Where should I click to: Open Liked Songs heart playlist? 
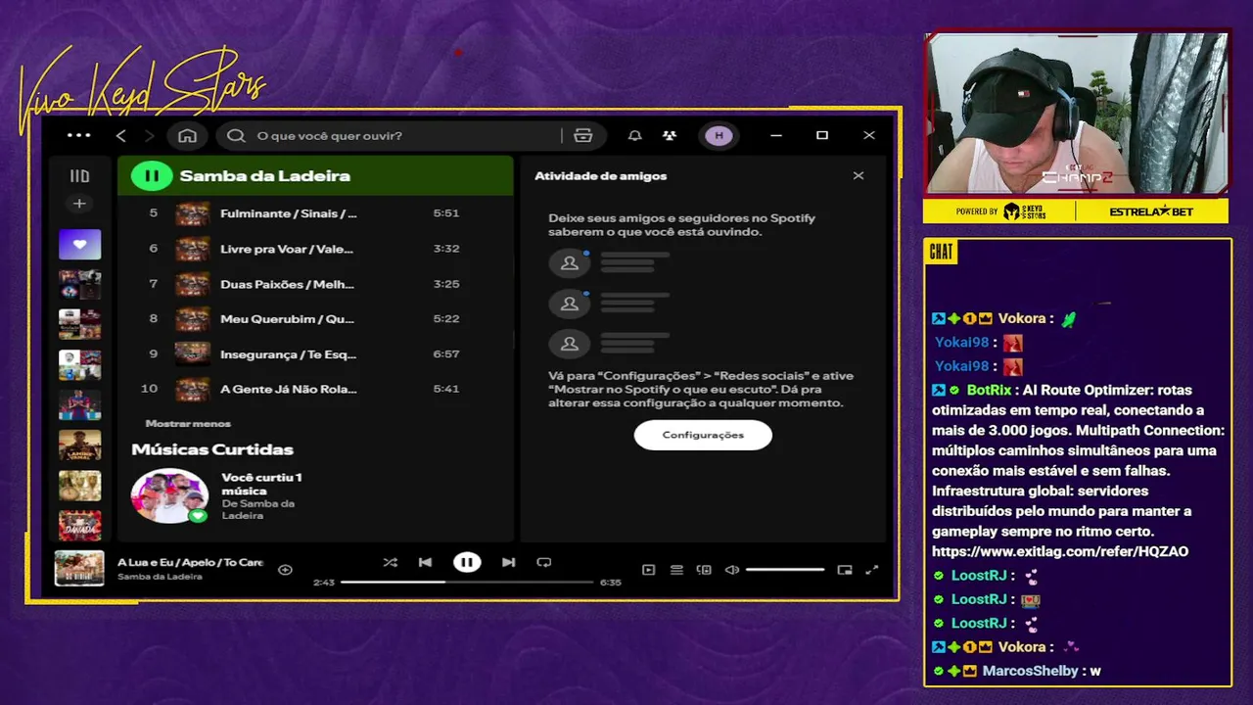coord(79,244)
